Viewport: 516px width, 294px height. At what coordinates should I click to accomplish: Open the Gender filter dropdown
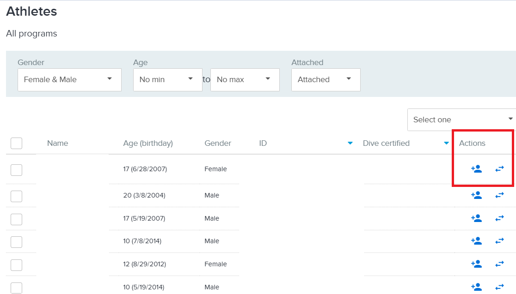point(69,79)
